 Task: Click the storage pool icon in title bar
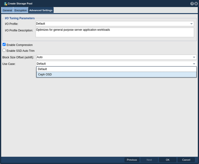click(5, 4)
